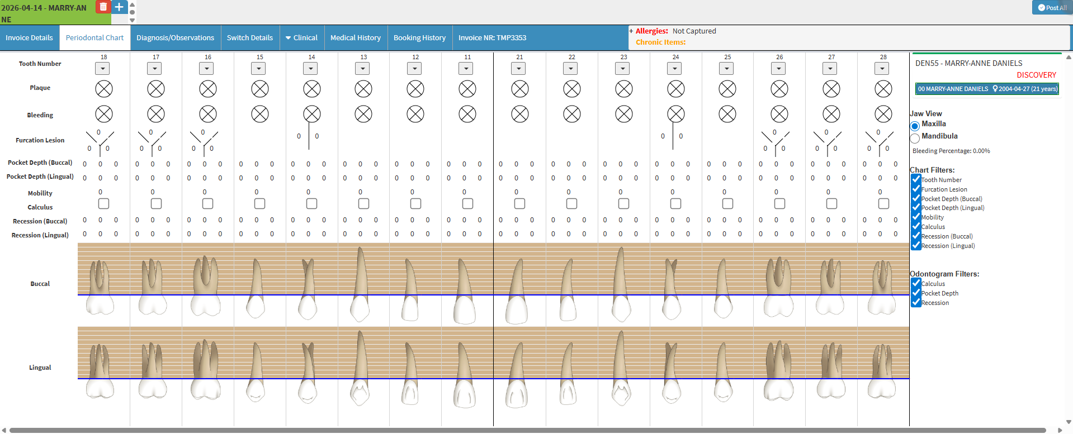1073x434 pixels.
Task: Click buccal tooth image for tooth 11
Action: pyautogui.click(x=466, y=290)
